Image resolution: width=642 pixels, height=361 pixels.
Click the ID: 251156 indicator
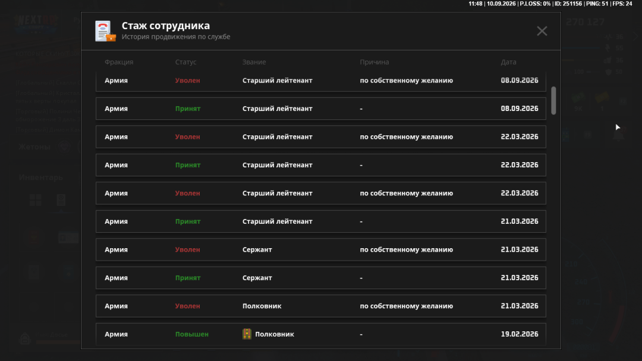[568, 4]
